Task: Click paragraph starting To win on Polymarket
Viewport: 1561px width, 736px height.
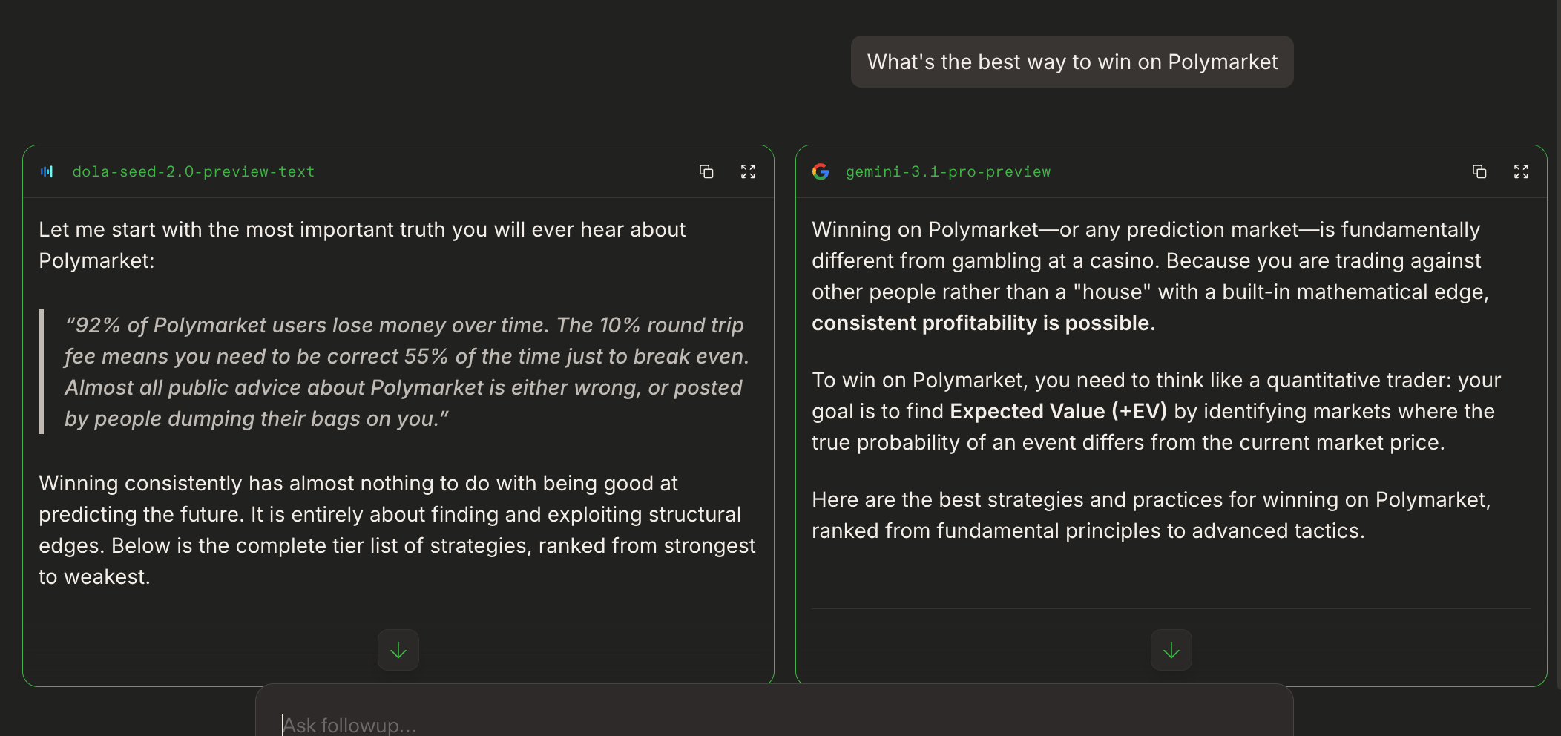Action: pos(1156,411)
